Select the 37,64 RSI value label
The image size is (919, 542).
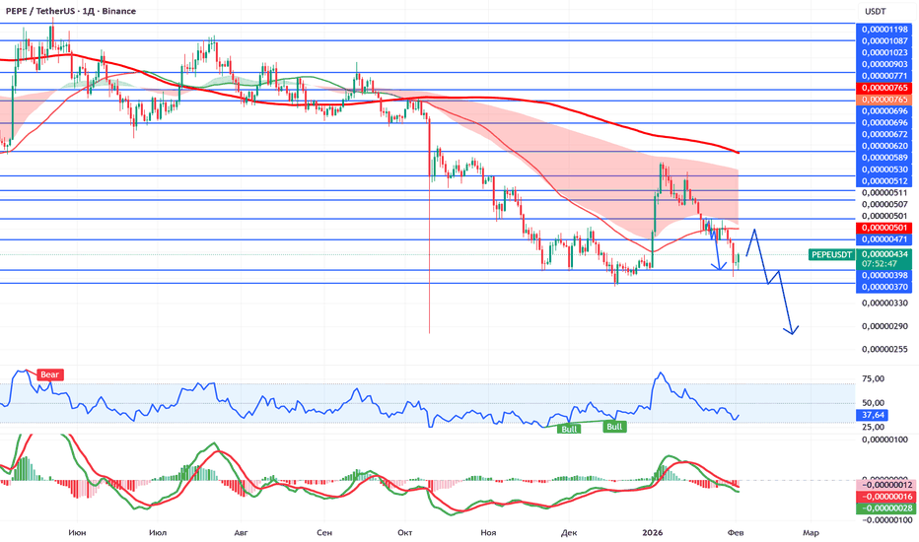[872, 416]
